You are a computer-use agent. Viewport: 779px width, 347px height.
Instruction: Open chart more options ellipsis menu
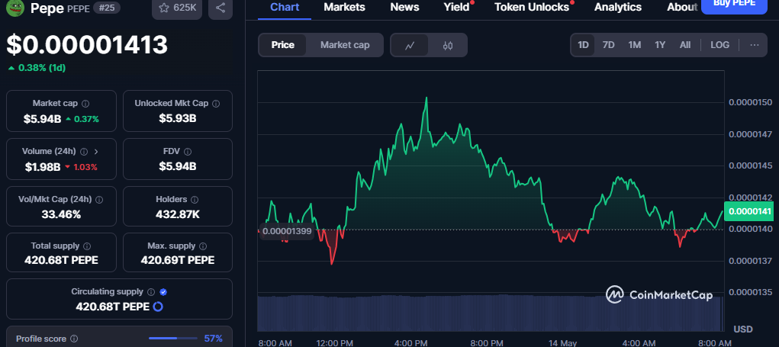tap(754, 45)
